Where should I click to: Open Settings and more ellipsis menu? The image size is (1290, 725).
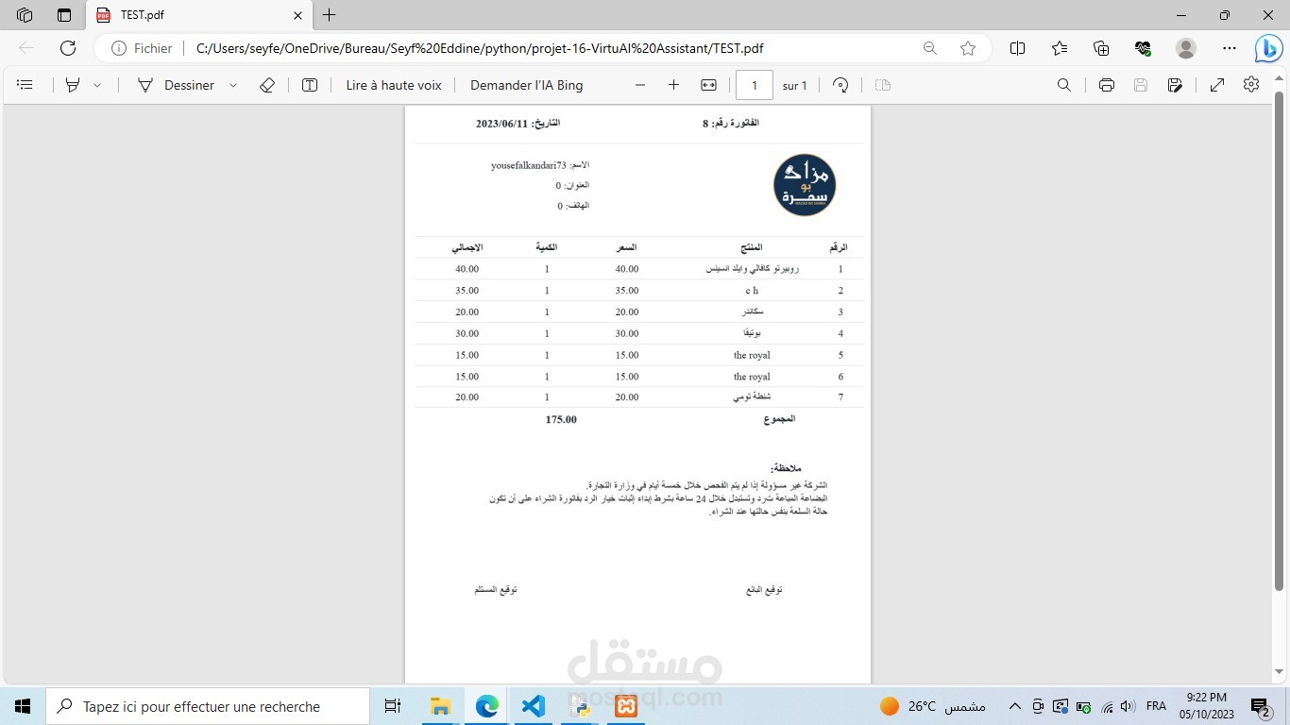(x=1229, y=48)
